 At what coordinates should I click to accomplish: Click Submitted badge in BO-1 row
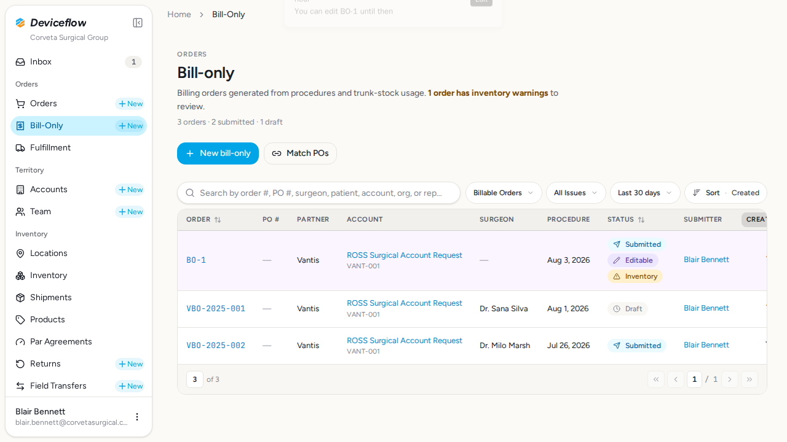(636, 244)
